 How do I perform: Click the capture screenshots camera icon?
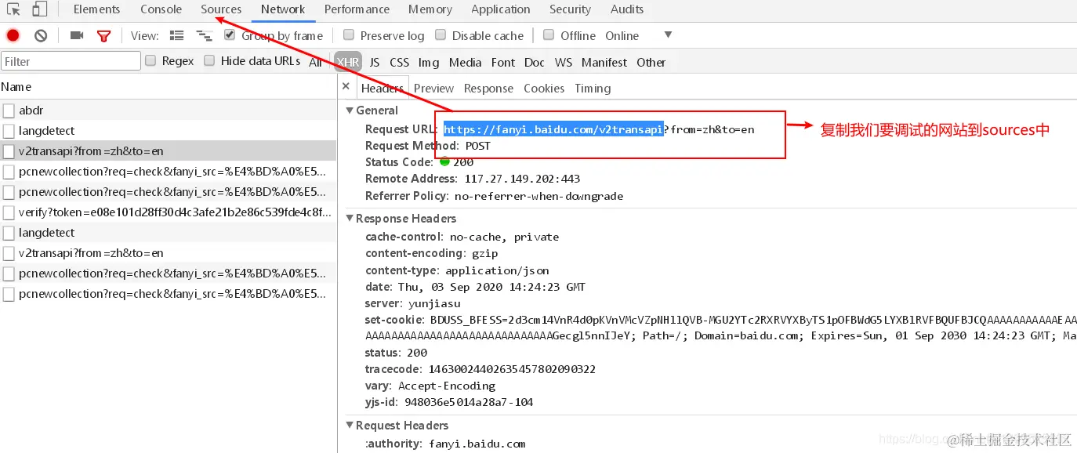pyautogui.click(x=77, y=35)
